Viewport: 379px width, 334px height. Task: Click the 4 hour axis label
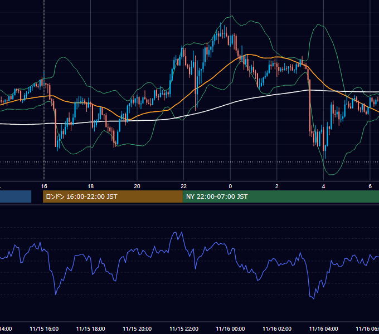(x=323, y=186)
